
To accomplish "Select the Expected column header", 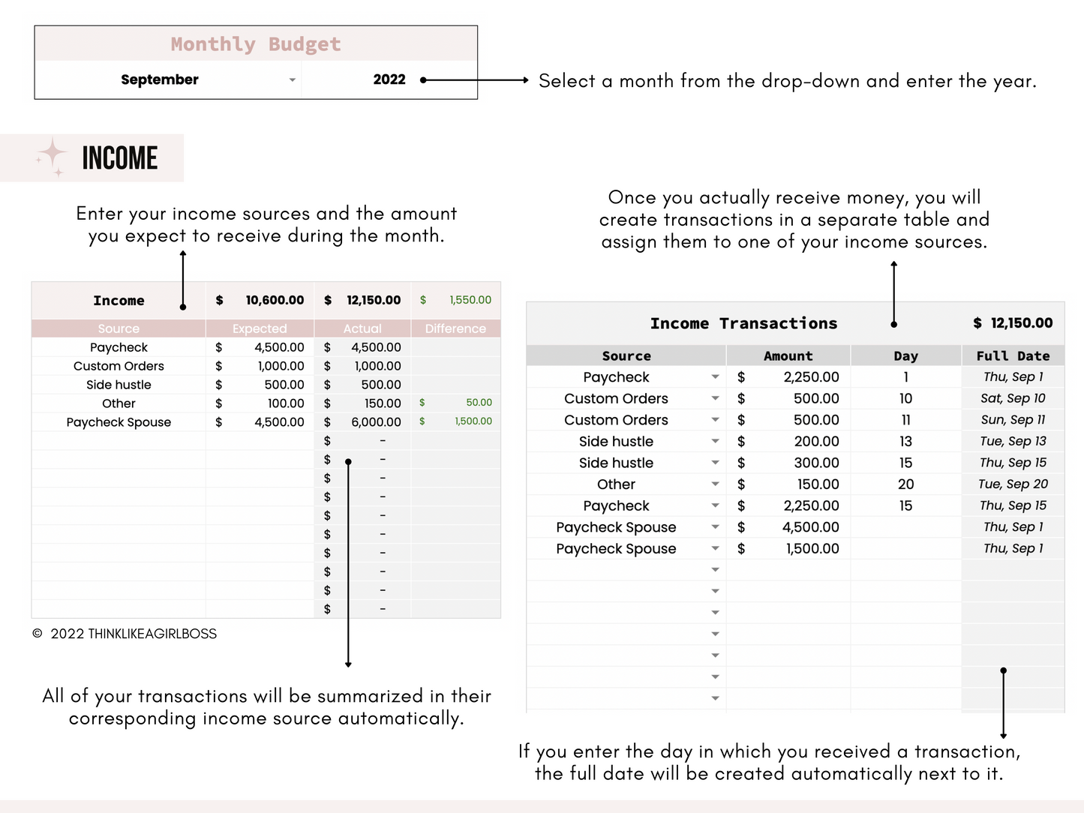I will (x=260, y=328).
